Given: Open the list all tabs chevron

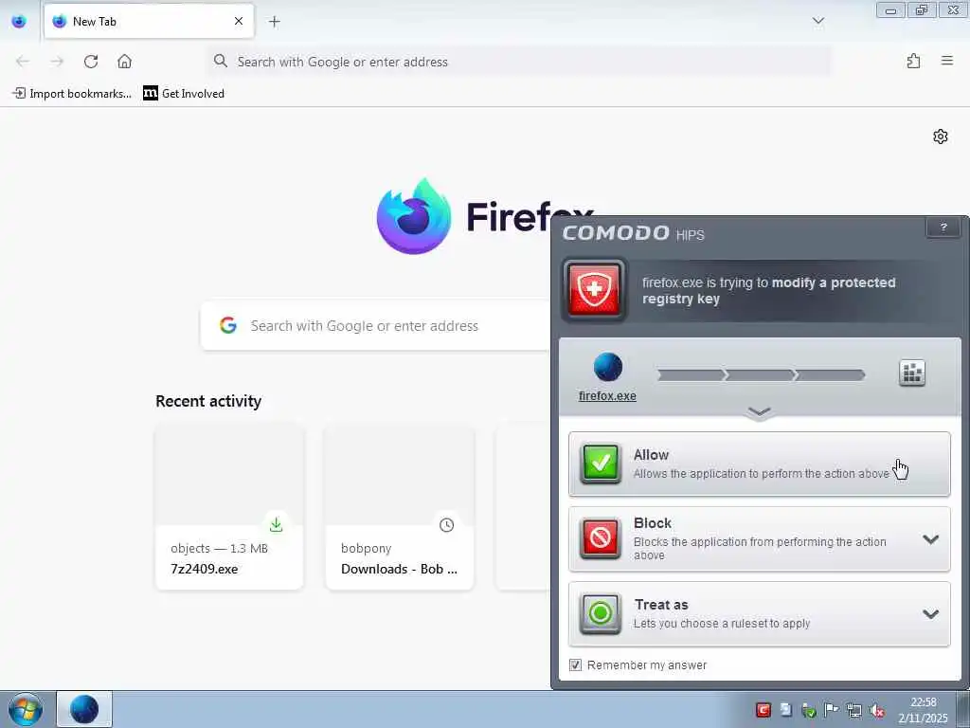Looking at the screenshot, I should click(x=817, y=21).
